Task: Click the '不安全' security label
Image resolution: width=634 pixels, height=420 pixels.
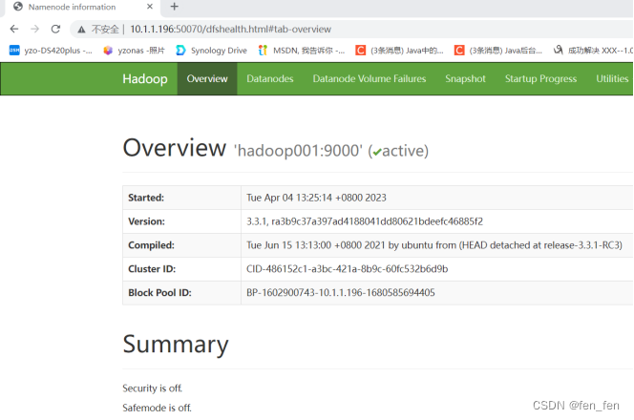Action: [x=105, y=29]
